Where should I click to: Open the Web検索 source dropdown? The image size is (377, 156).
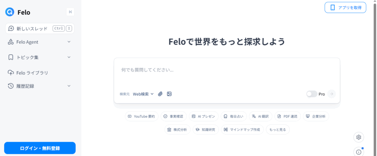(143, 94)
